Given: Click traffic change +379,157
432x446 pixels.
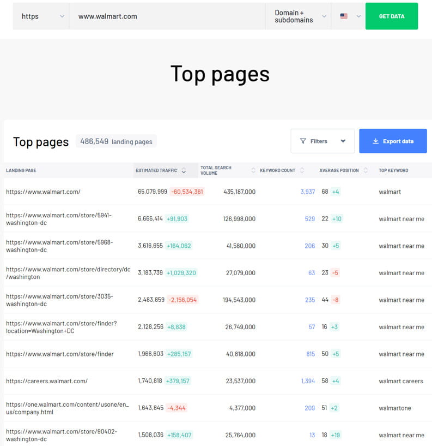Looking at the screenshot, I should tap(178, 381).
